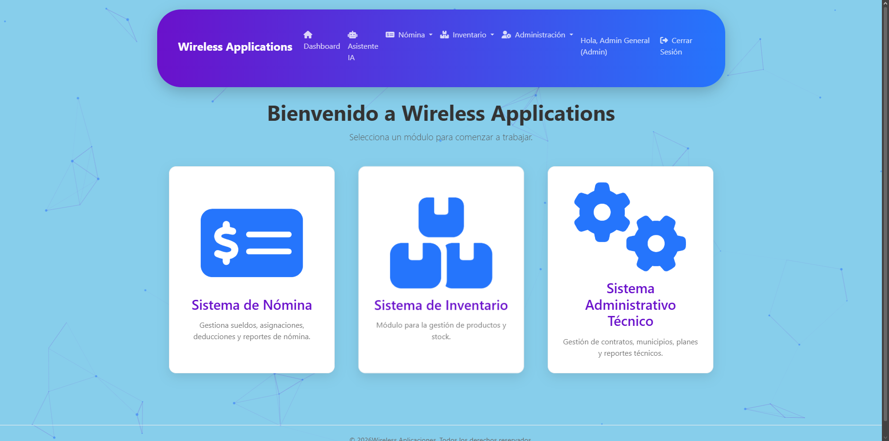This screenshot has height=441, width=889.
Task: Click the large dollar bill icon for Nómina
Action: pos(252,243)
